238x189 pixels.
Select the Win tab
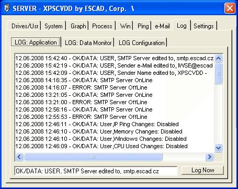pos(125,26)
